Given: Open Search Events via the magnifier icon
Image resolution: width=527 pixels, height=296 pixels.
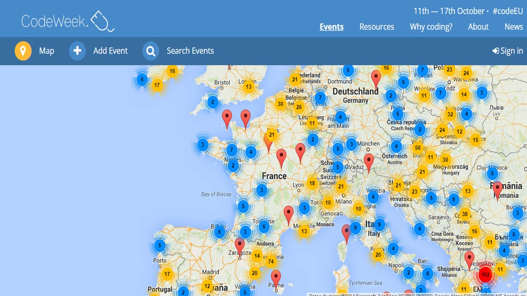Looking at the screenshot, I should (151, 51).
